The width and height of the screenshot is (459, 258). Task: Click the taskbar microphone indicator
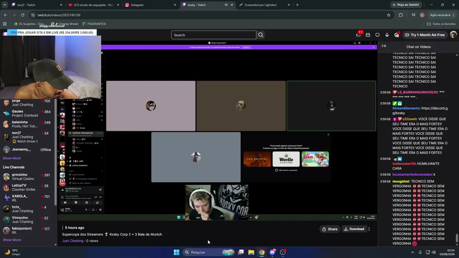pyautogui.click(x=420, y=252)
